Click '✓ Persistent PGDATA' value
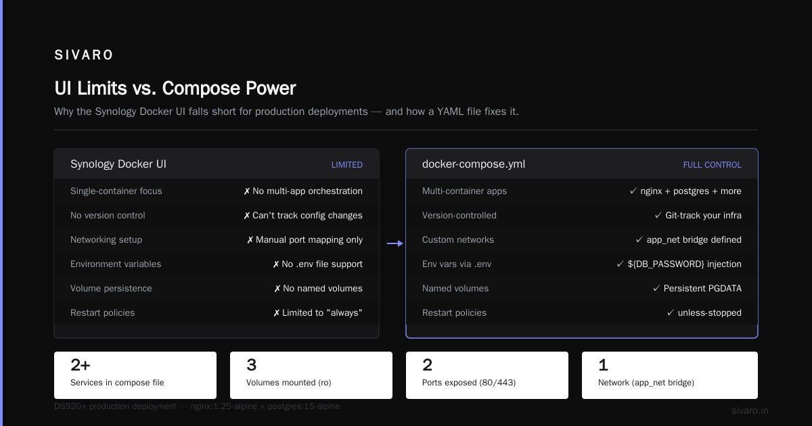 698,289
